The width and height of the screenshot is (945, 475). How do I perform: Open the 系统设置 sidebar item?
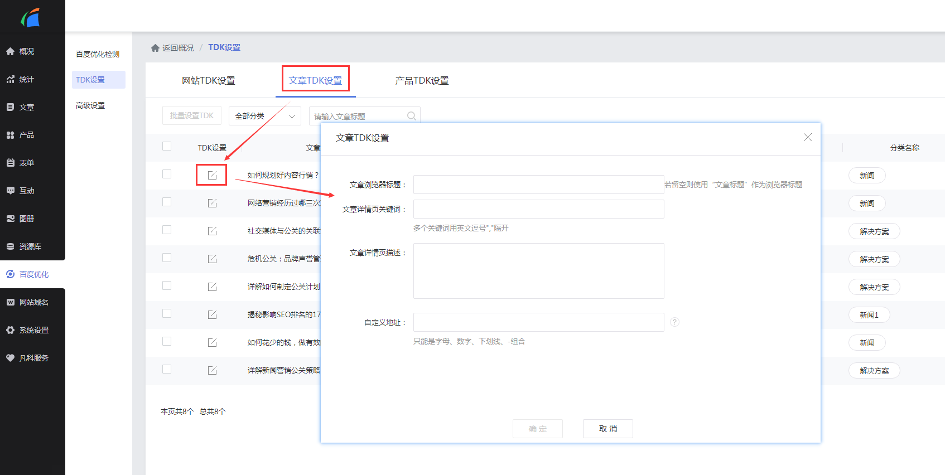tap(32, 330)
